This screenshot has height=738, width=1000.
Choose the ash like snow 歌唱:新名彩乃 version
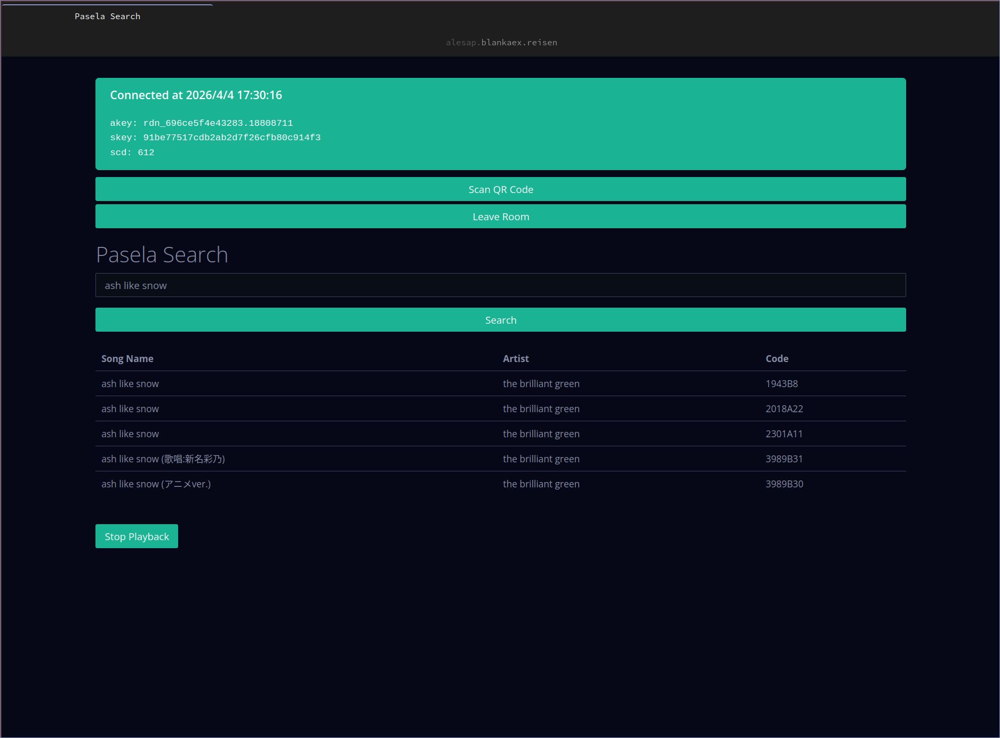[x=163, y=459]
